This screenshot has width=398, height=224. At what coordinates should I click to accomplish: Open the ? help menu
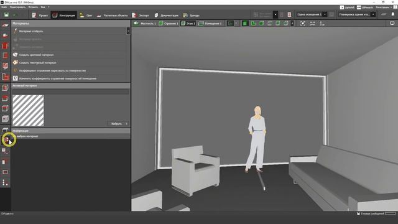pyautogui.click(x=49, y=7)
